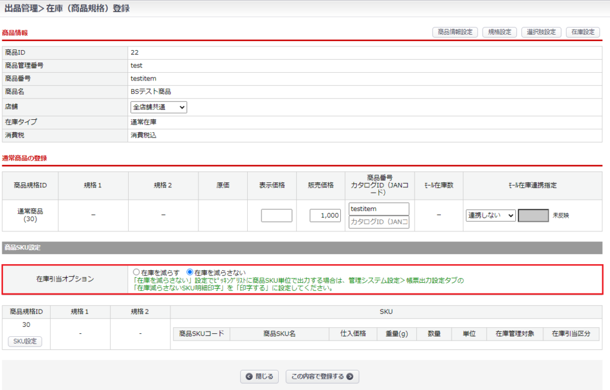Viewport: 610px width, 390px height.
Task: Click the gray box beside 未反映
Action: [x=533, y=215]
